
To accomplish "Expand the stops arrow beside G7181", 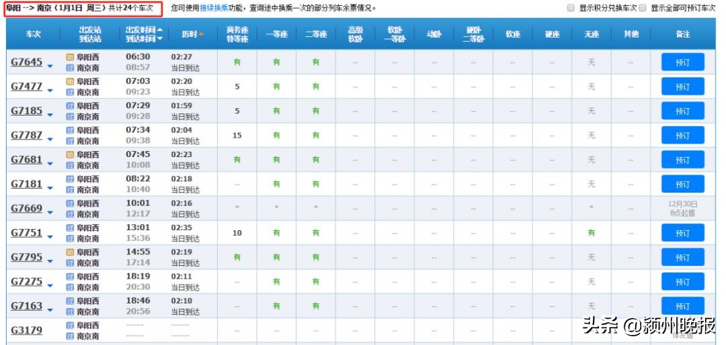I will coord(50,189).
